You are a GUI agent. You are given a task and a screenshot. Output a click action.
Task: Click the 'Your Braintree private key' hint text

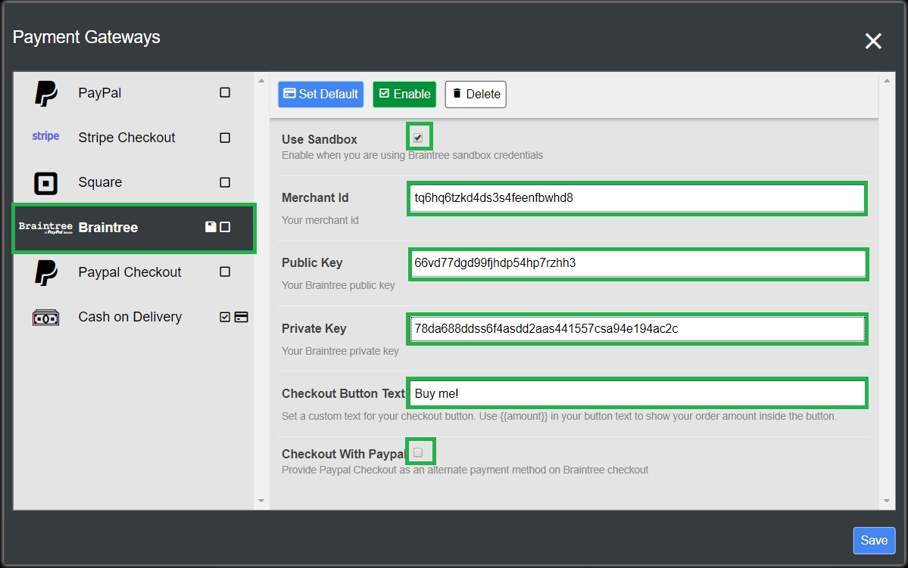[340, 351]
